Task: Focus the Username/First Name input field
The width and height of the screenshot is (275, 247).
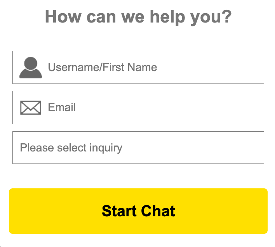Action: (155, 68)
